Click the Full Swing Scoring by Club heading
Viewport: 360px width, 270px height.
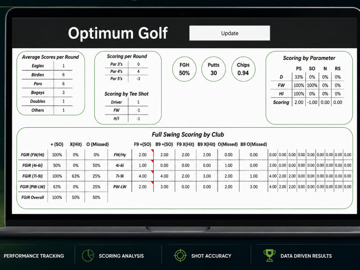coord(188,135)
